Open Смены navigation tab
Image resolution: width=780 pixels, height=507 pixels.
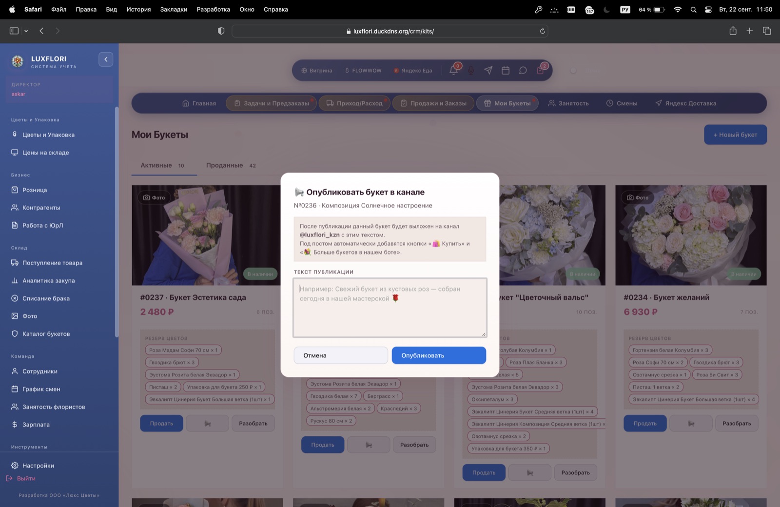click(622, 103)
